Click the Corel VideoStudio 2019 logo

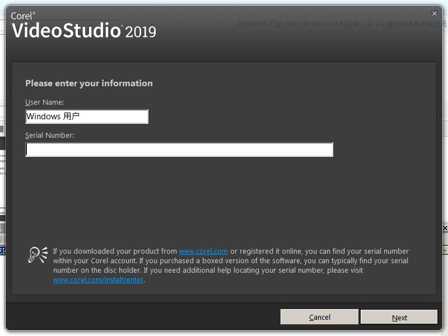point(83,25)
